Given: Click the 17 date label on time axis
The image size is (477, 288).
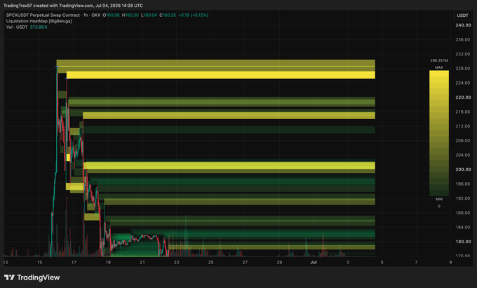Looking at the screenshot, I should point(74,262).
